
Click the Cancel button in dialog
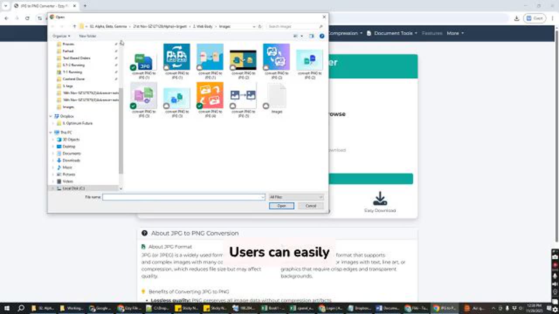click(x=311, y=206)
